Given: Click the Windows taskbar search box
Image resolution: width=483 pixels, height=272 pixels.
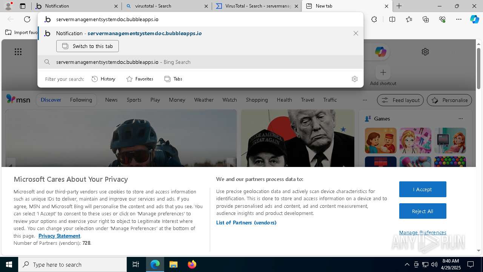Looking at the screenshot, I should point(72,264).
